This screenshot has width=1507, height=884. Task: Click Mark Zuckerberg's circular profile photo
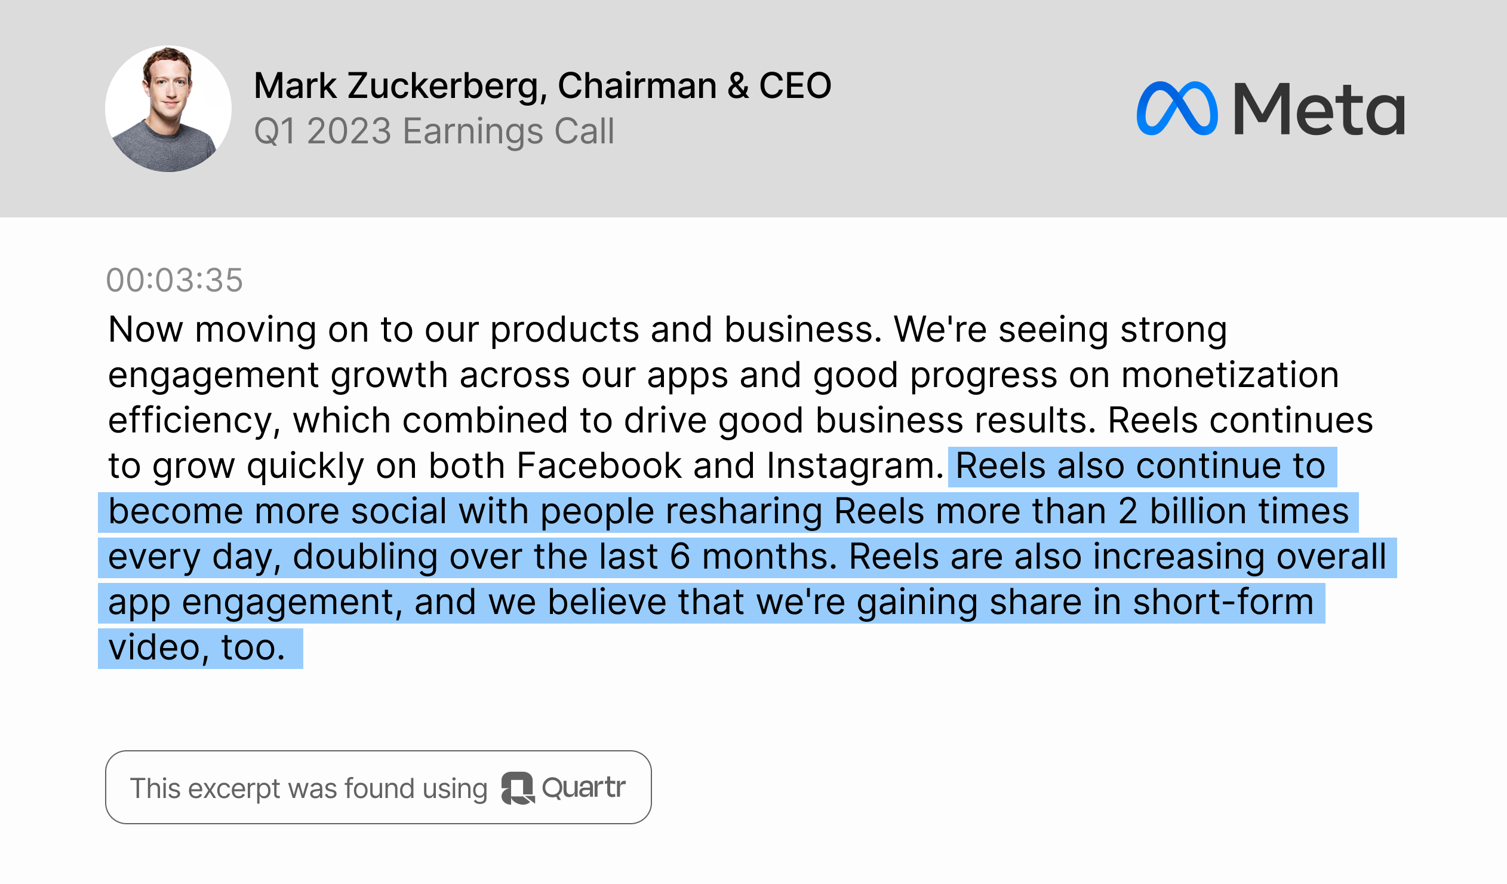(x=168, y=109)
